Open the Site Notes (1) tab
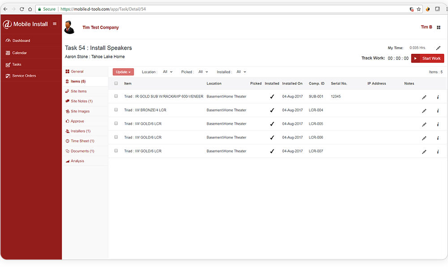The width and height of the screenshot is (448, 271). click(85, 101)
